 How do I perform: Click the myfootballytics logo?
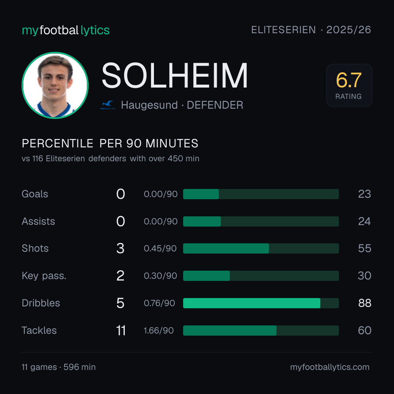click(x=66, y=30)
